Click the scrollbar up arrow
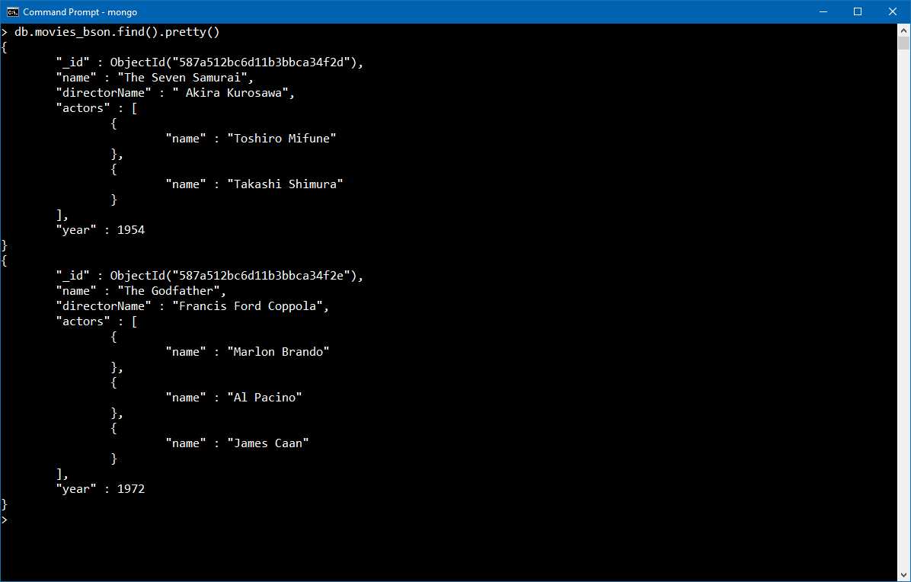 click(905, 29)
